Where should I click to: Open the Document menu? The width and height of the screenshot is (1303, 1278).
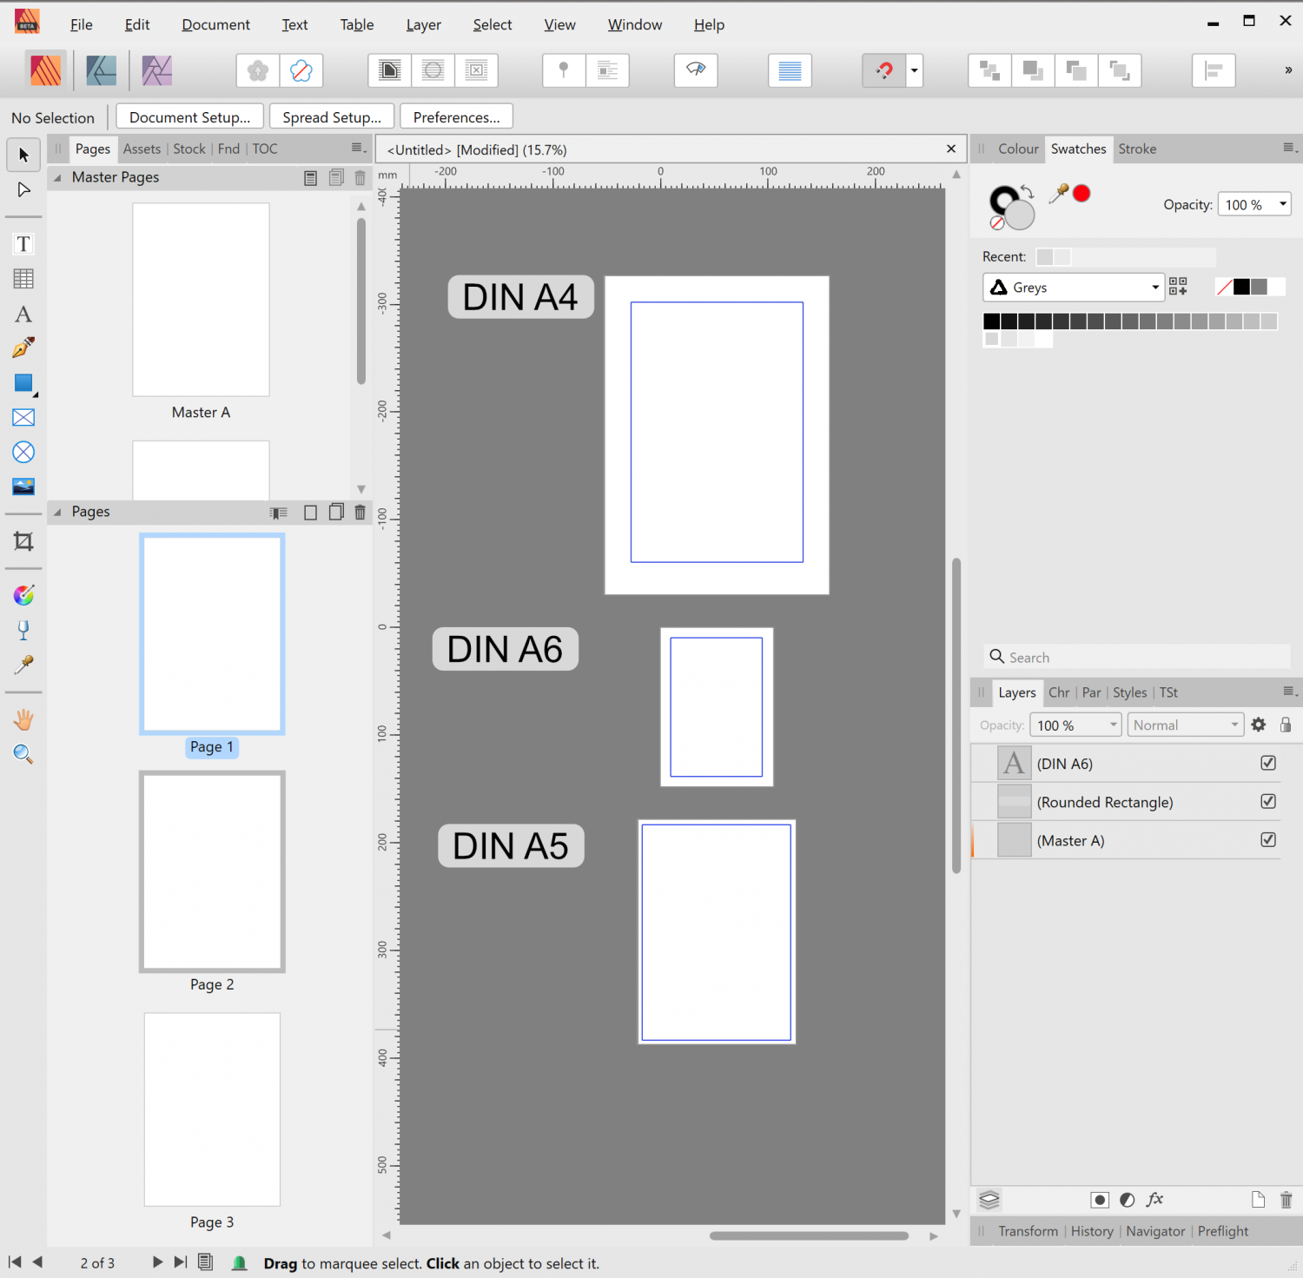215,24
